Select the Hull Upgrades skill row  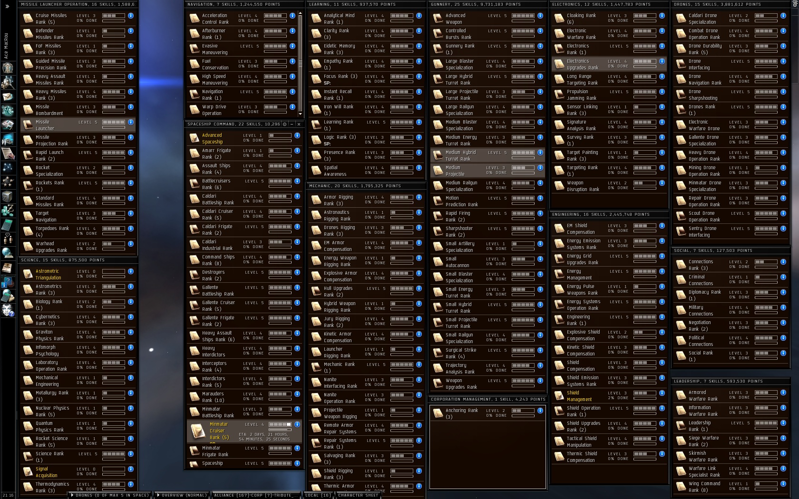click(x=366, y=291)
